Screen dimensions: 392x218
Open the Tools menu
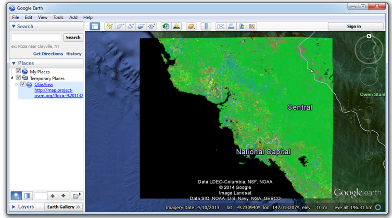(58, 17)
